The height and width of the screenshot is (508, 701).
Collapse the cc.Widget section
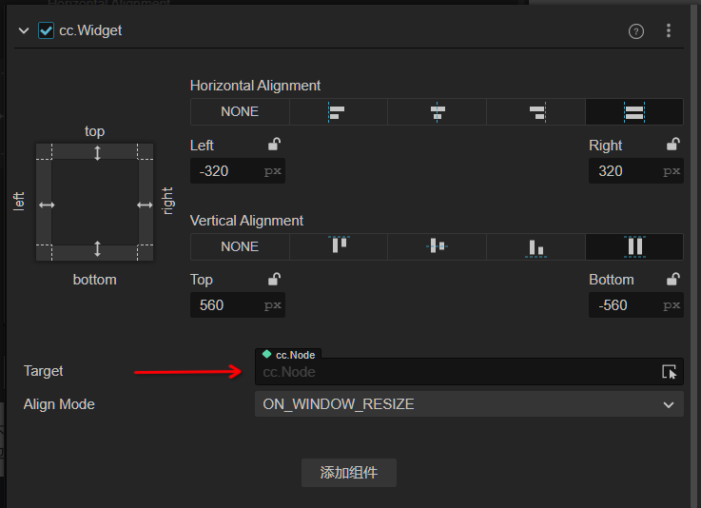pyautogui.click(x=24, y=30)
